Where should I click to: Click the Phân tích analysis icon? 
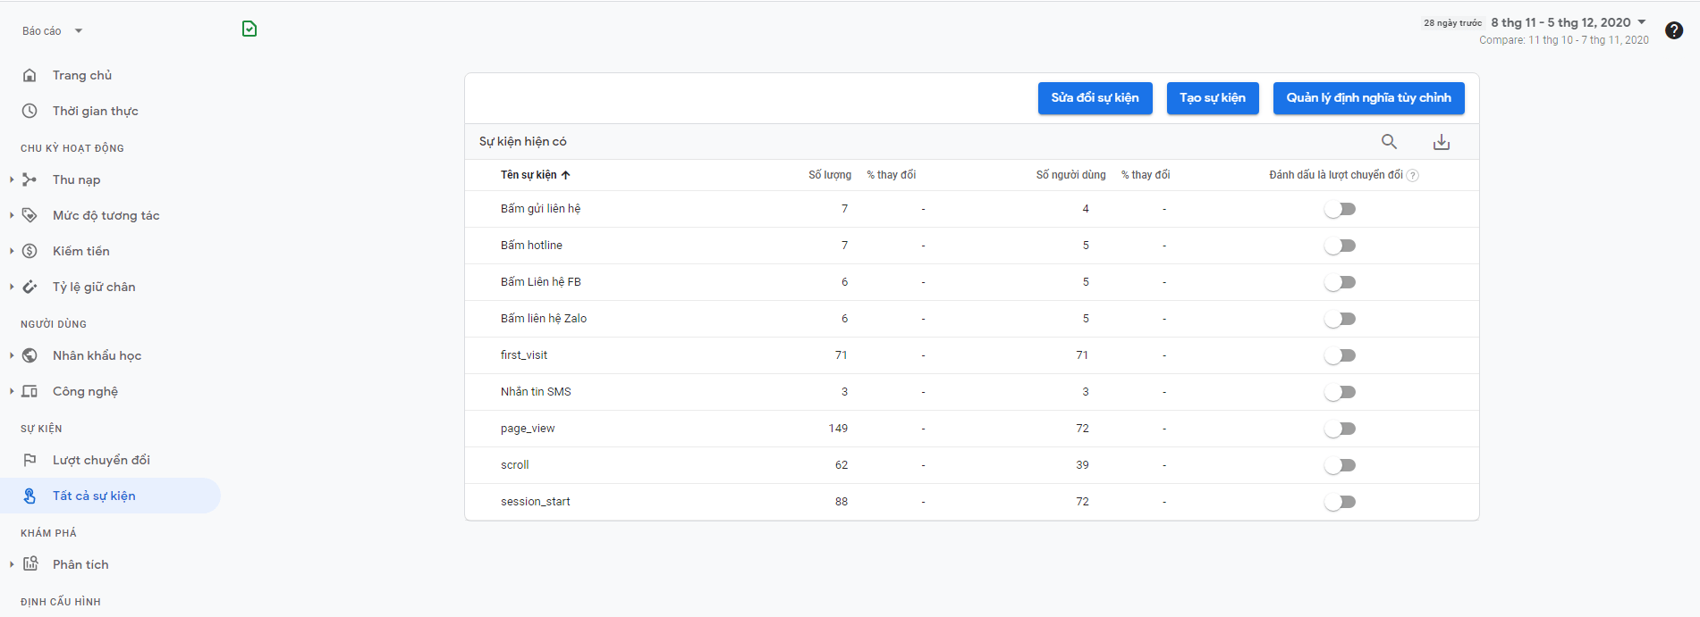tap(30, 564)
